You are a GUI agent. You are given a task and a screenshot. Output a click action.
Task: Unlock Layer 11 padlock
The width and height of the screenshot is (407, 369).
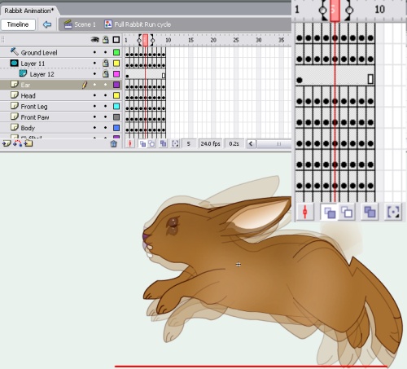pos(106,64)
